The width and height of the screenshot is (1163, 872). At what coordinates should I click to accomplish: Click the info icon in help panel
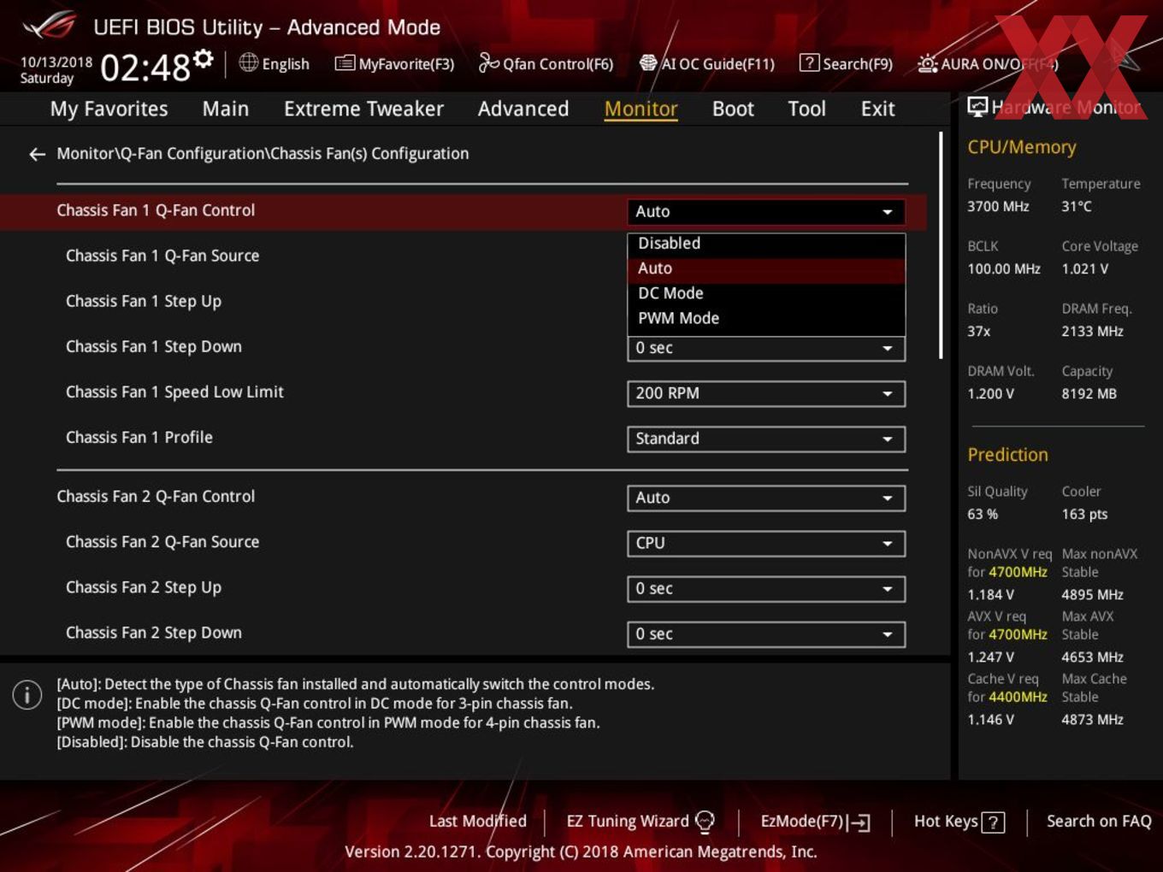click(27, 694)
